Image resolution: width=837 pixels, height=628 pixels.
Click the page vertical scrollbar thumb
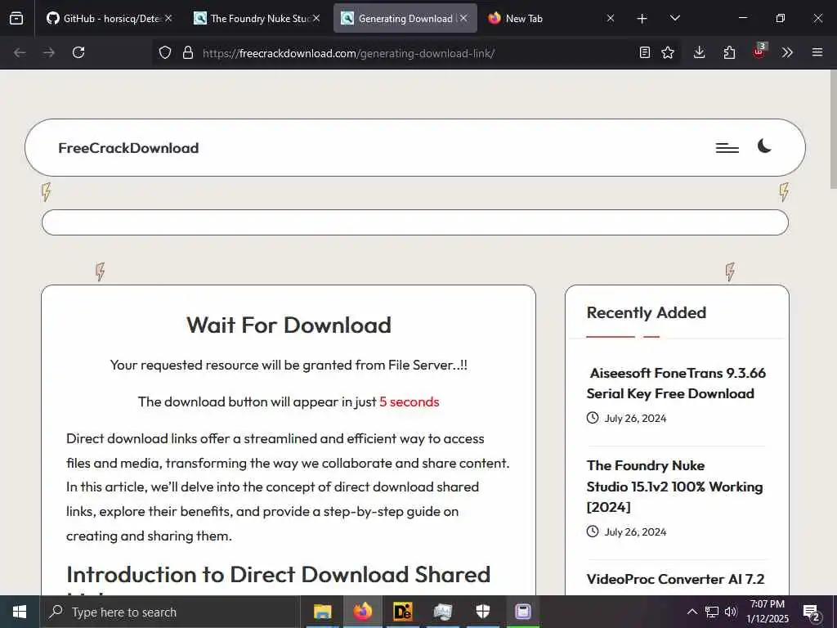click(x=833, y=128)
